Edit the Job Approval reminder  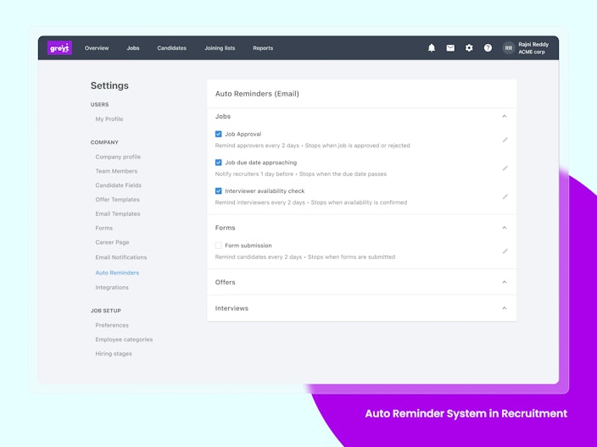click(x=505, y=140)
